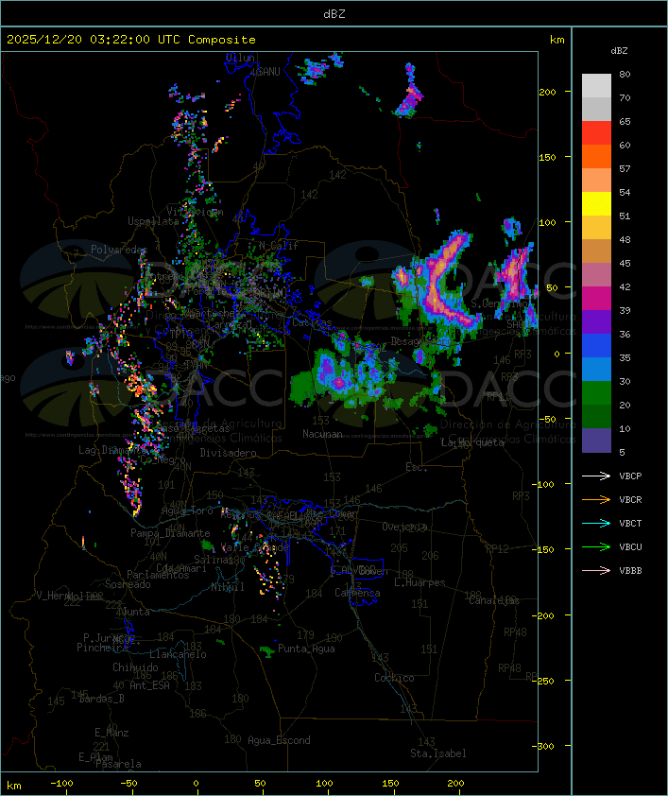Click the 57 value on color scale
The image size is (668, 796).
pos(625,168)
